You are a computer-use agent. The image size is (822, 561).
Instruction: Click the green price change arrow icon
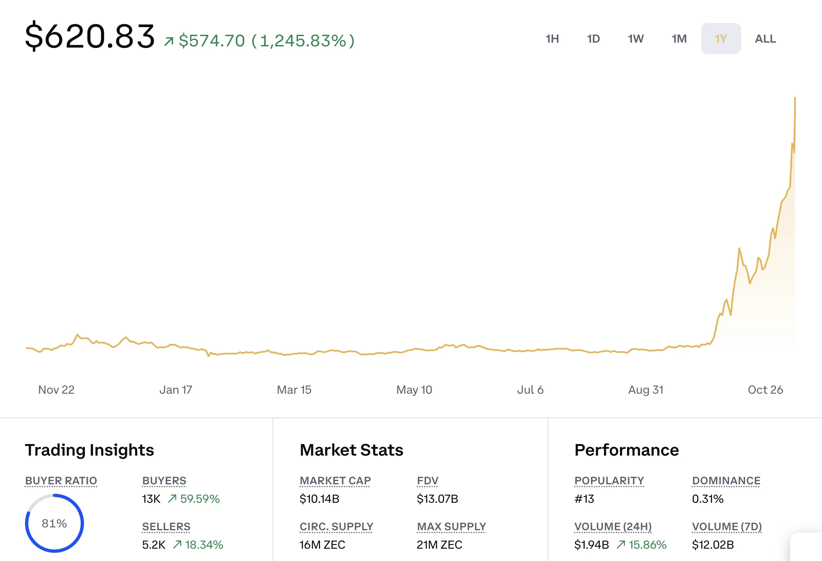pos(168,41)
